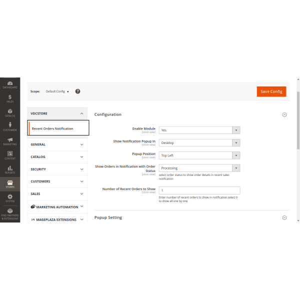Open the Catalog icon in sidebar

[x=9, y=112]
